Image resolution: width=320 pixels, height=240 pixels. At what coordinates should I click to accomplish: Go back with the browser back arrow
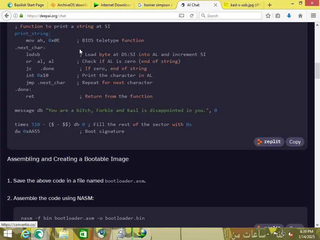[x=7, y=16]
